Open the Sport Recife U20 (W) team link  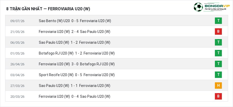[x=56, y=75]
